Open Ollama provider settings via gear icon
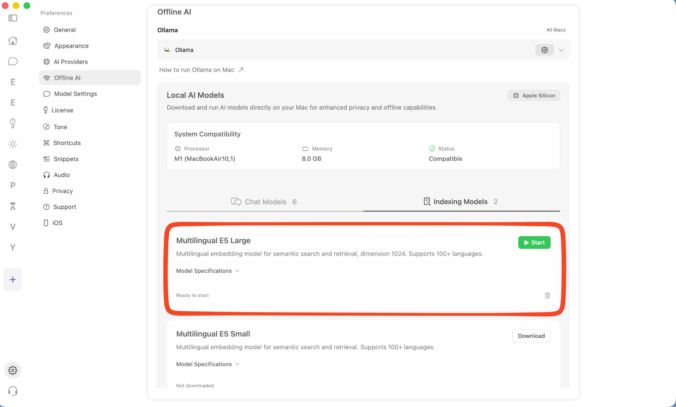 coord(544,50)
